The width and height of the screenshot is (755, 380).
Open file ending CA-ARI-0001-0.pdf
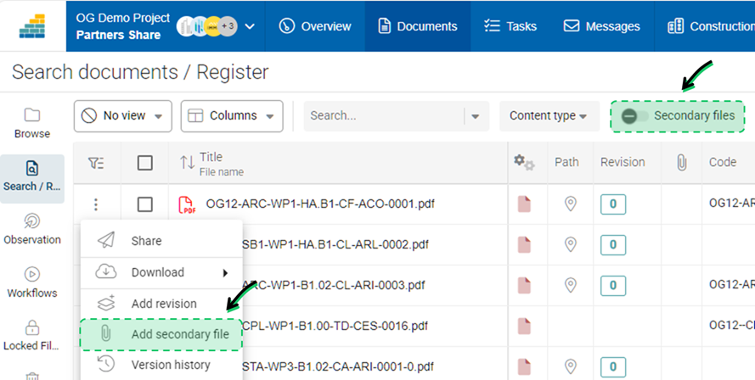pos(338,366)
